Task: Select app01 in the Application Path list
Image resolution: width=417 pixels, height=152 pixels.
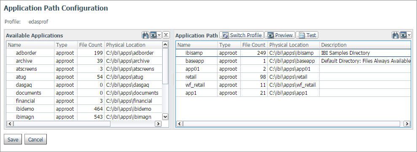Action: (293, 69)
